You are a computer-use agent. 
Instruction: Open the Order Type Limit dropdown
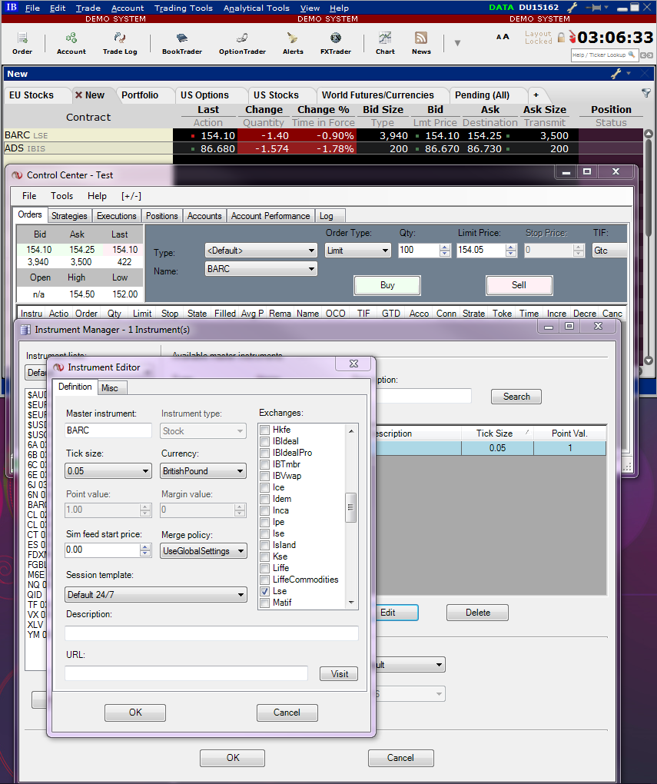point(357,251)
